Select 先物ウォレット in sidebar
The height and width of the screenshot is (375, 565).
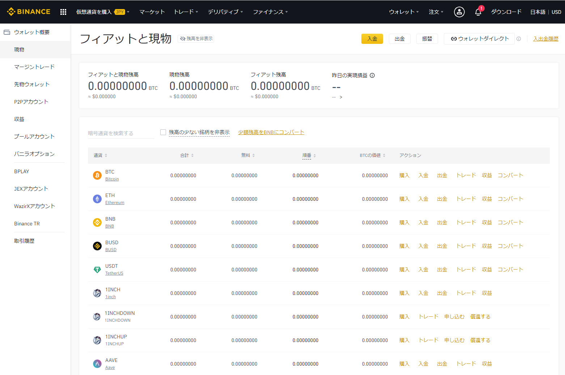[x=35, y=84]
